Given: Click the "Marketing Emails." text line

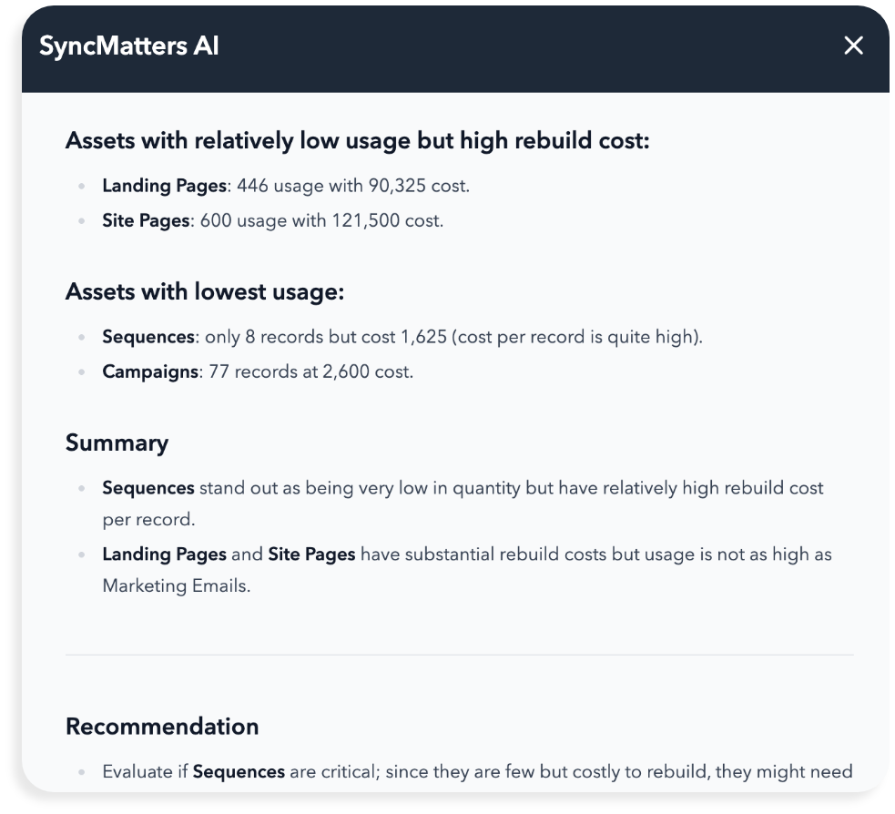Looking at the screenshot, I should pos(176,585).
